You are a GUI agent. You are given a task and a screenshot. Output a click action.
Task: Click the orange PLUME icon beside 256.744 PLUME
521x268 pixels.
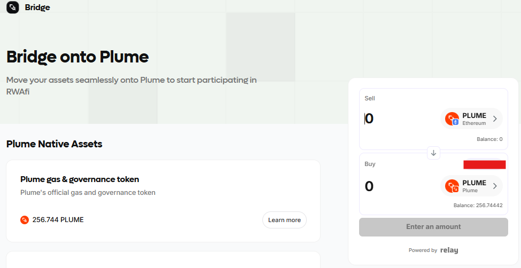(x=25, y=220)
